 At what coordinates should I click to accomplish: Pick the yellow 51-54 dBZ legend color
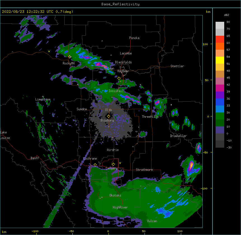220,60
